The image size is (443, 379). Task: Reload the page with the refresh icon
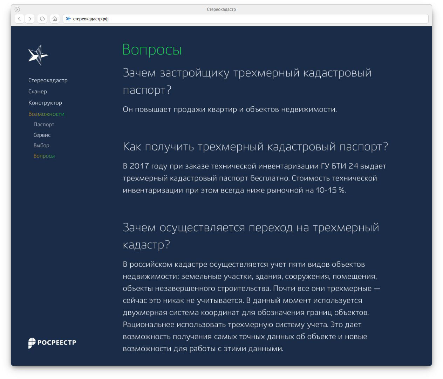pos(42,19)
